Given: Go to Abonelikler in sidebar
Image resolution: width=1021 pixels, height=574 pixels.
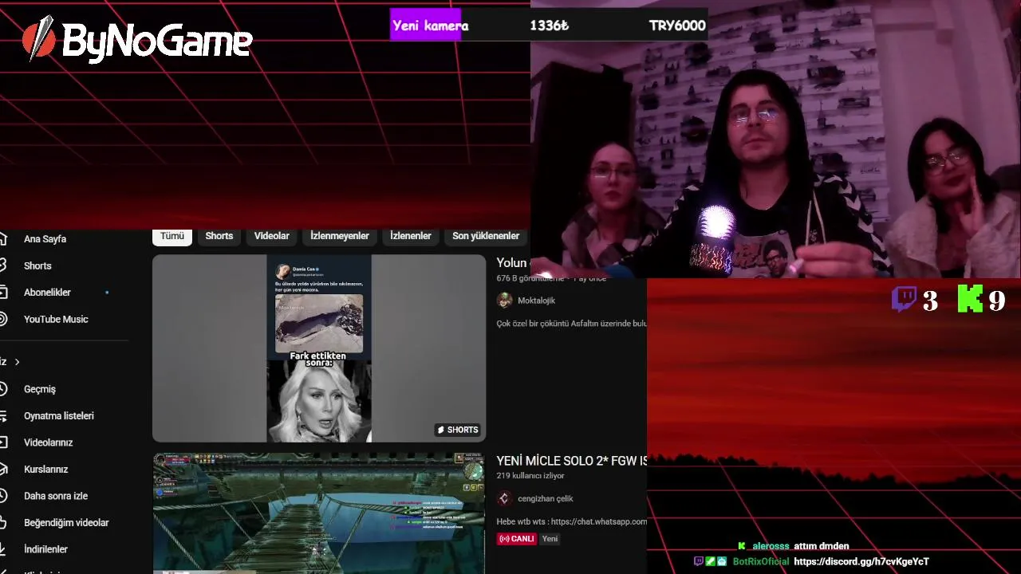Looking at the screenshot, I should pyautogui.click(x=47, y=293).
